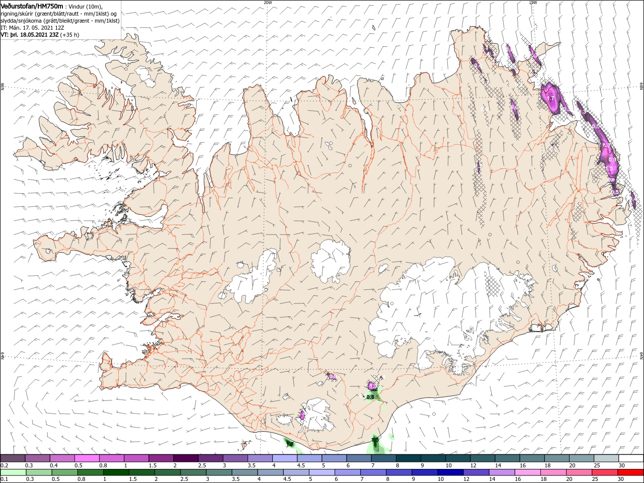The height and width of the screenshot is (483, 644).
Task: Click the top-row legend swatch starting at 0.2
Action: [13, 458]
